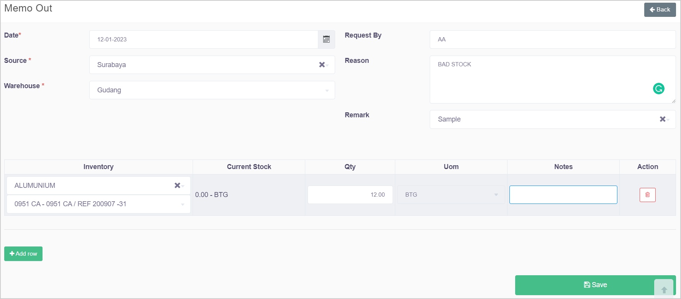Clear the Sample remark selection
Screen dimensions: 681x299
point(662,119)
